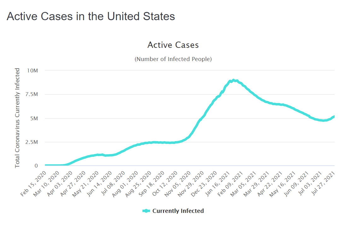Click the Nov 05, 2020 date label
The image size is (362, 228).
pyautogui.click(x=177, y=184)
